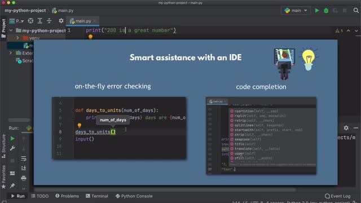The height and width of the screenshot is (203, 361).
Task: Open the Structure tool window stripe
Action: tap(3, 146)
